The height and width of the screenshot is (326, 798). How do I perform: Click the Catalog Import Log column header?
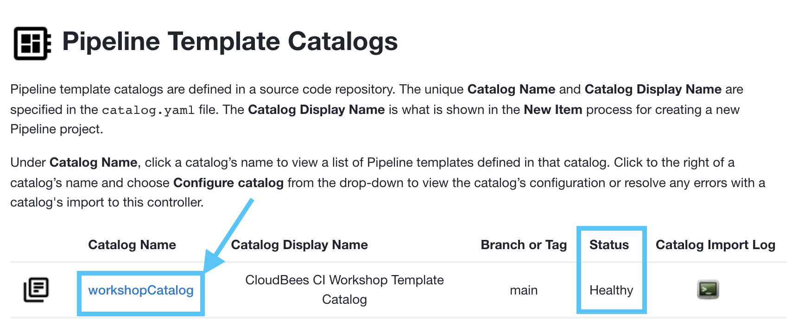[715, 245]
